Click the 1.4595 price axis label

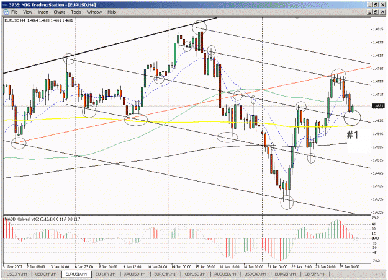coord(377,134)
